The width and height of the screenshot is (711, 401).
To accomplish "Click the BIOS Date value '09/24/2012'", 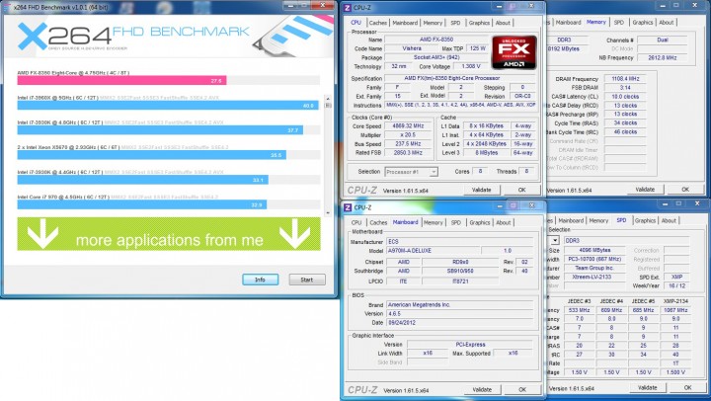I will [x=460, y=323].
